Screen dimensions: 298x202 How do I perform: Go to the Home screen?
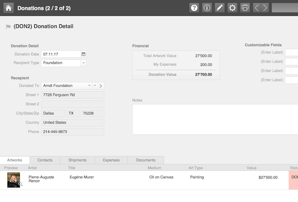pyautogui.click(x=8, y=8)
